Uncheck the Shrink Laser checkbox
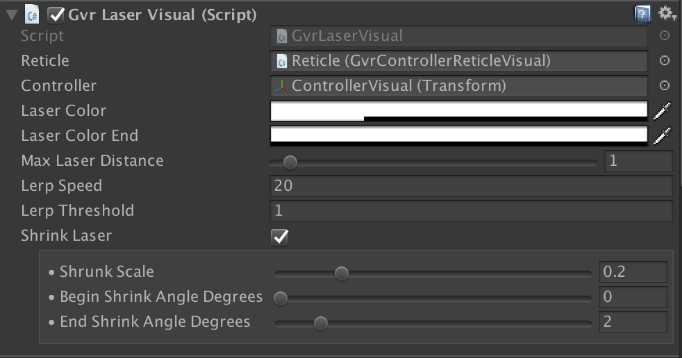The width and height of the screenshot is (682, 358). [x=279, y=237]
